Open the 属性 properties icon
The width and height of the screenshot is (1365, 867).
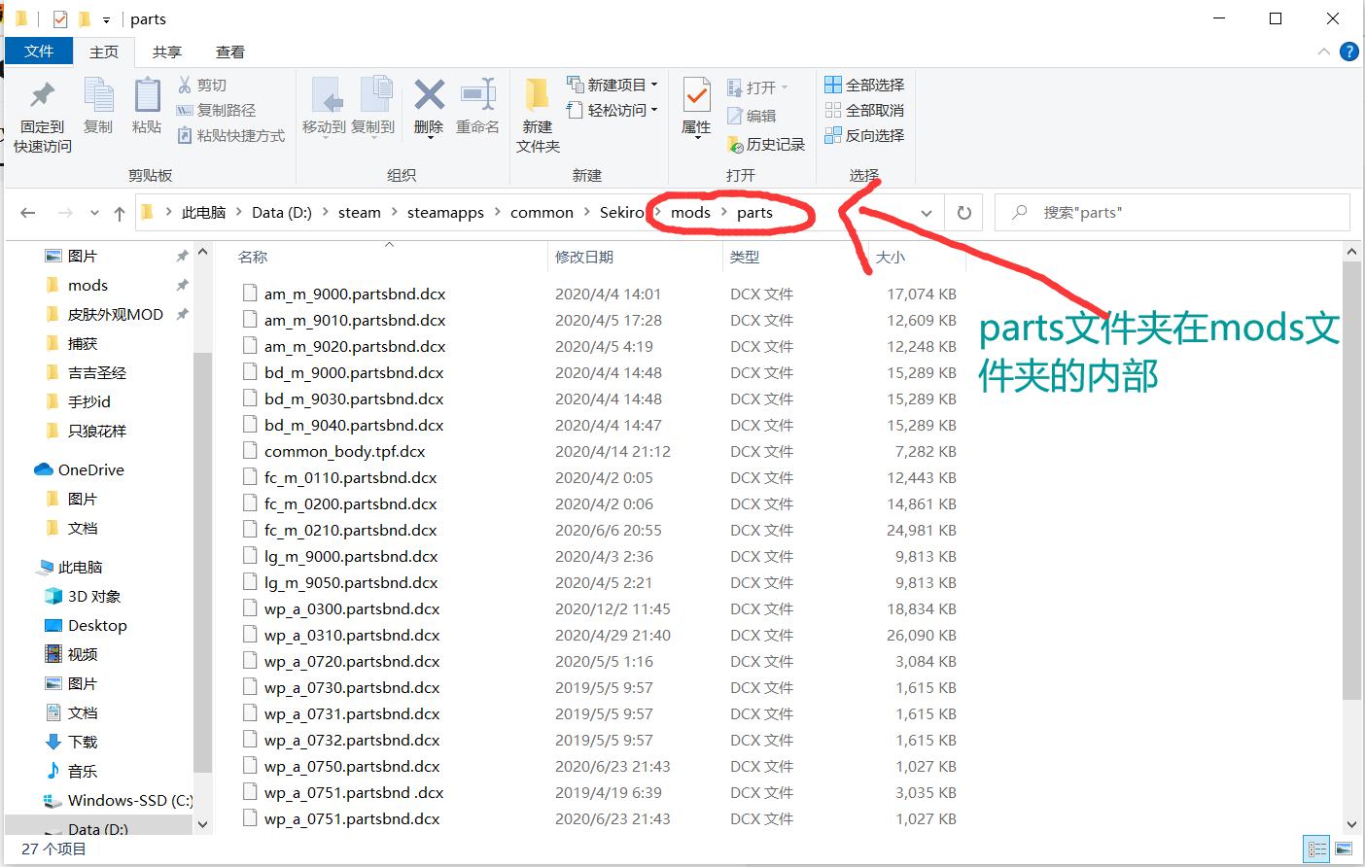(696, 95)
